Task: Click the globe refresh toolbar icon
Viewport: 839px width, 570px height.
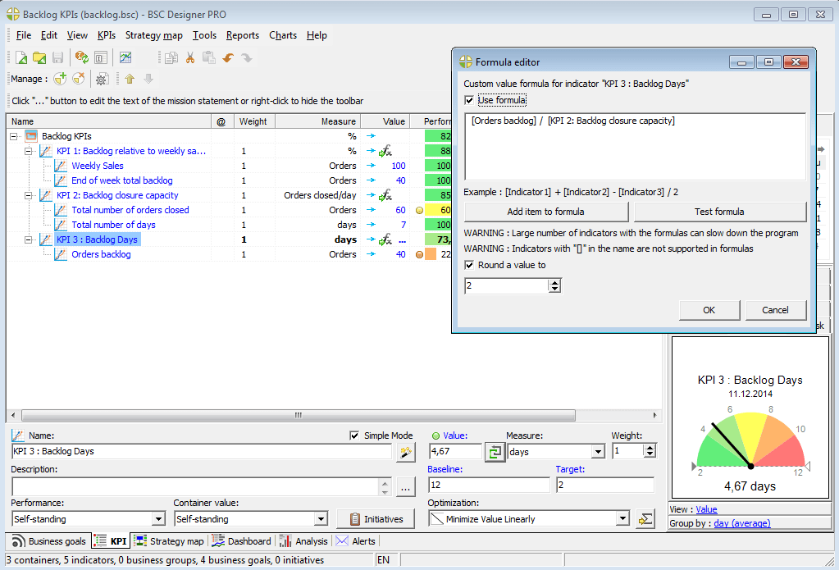Action: point(81,57)
